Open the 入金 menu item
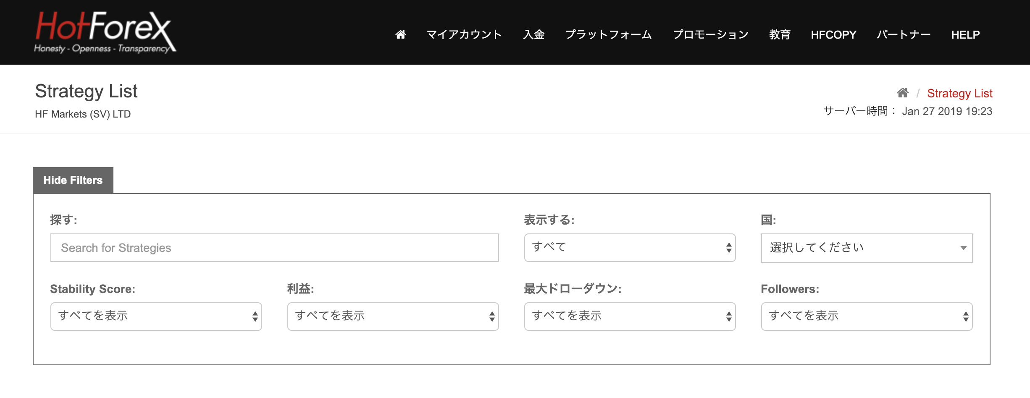The image size is (1030, 398). [534, 34]
